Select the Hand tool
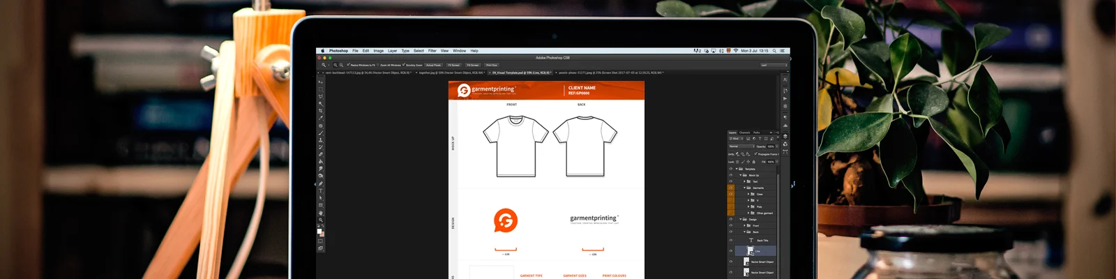The width and height of the screenshot is (1116, 279). 321,212
